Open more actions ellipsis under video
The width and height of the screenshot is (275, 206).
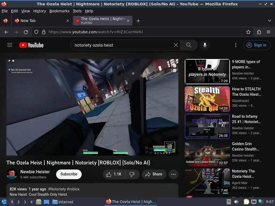(173, 174)
